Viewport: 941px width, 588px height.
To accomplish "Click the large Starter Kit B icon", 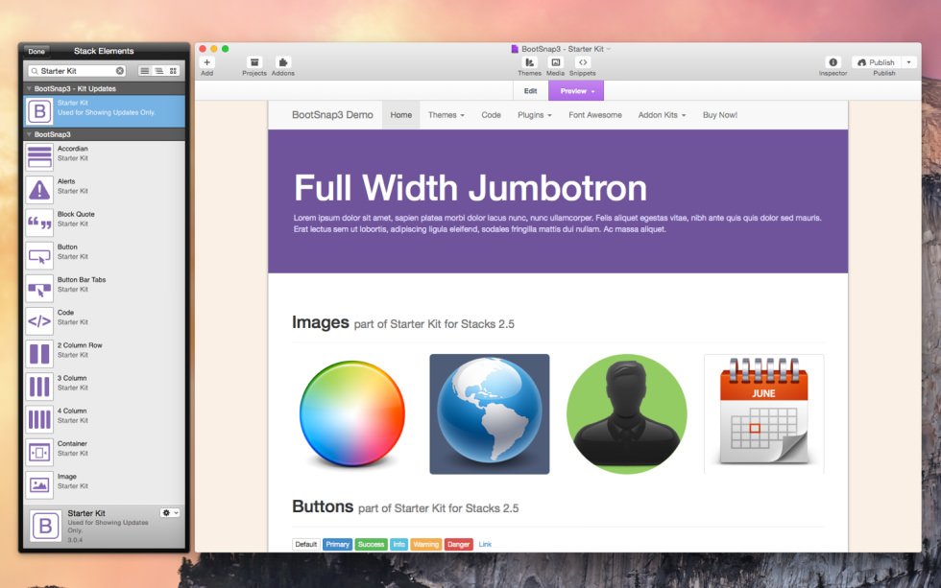I will coord(46,527).
